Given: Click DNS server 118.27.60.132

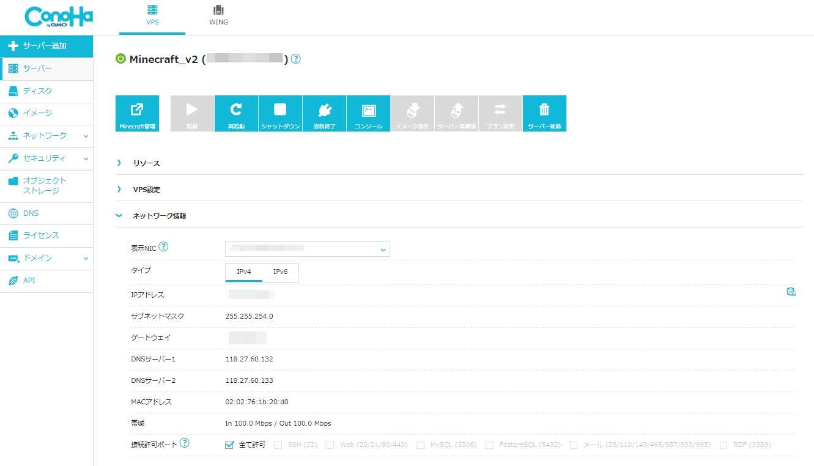Looking at the screenshot, I should pos(249,359).
